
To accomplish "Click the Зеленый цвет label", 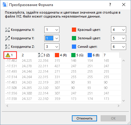I will coord(89,38).
